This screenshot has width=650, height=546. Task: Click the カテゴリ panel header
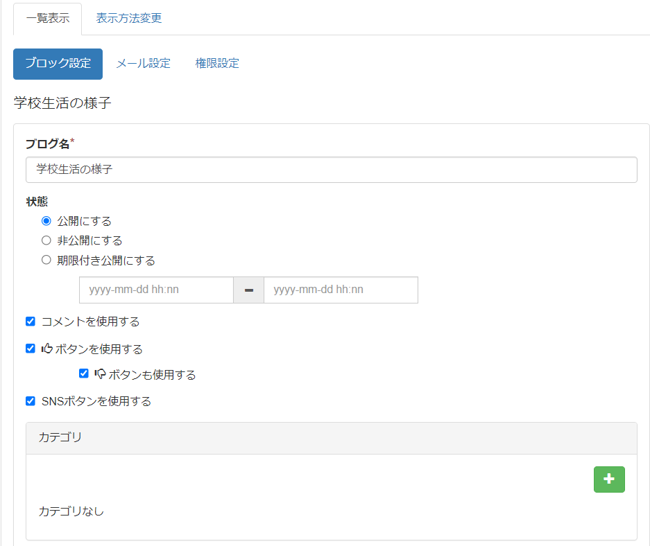(331, 438)
